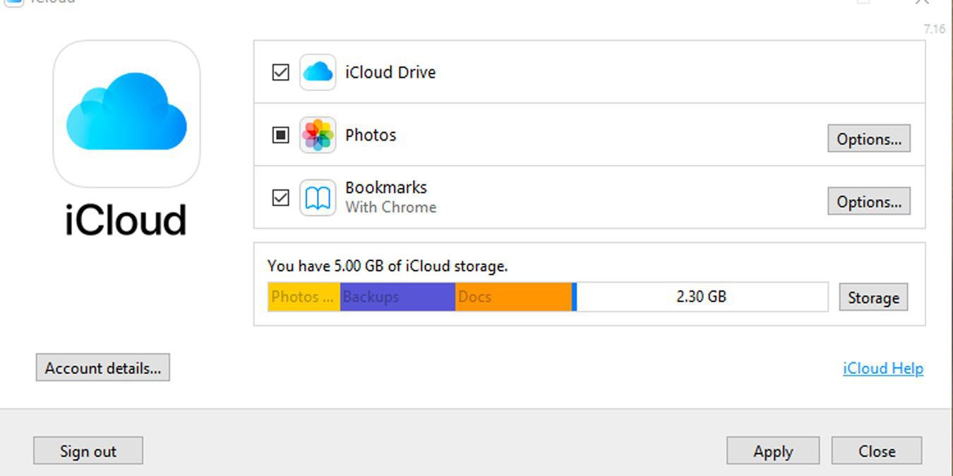Click the orange Docs storage segment
953x476 pixels.
pos(513,297)
